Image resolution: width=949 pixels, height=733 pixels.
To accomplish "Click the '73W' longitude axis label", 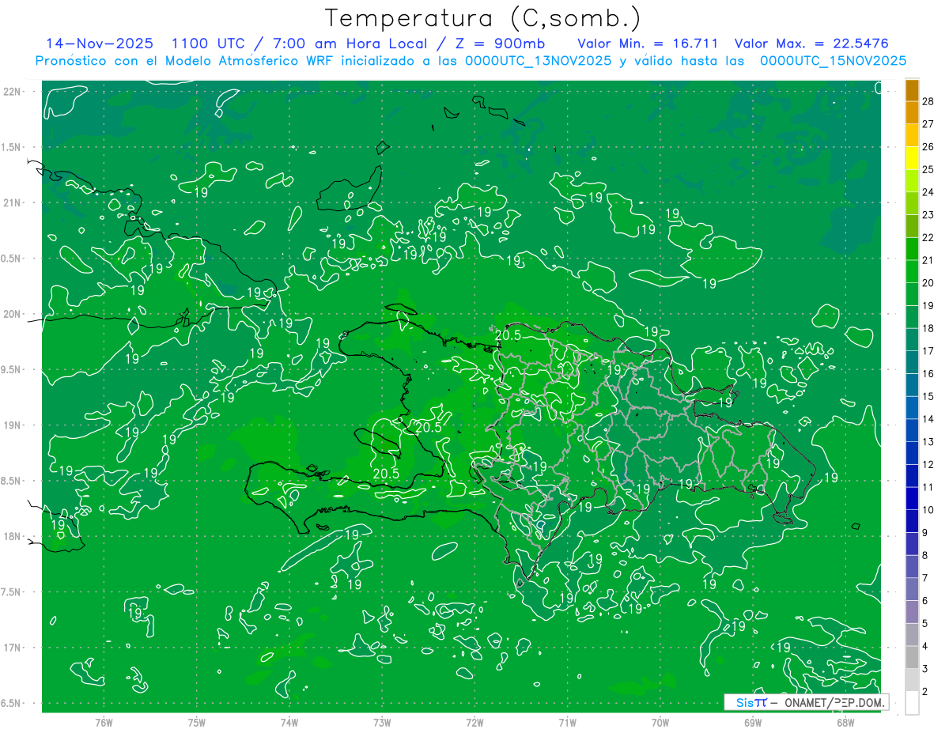I will tap(382, 722).
